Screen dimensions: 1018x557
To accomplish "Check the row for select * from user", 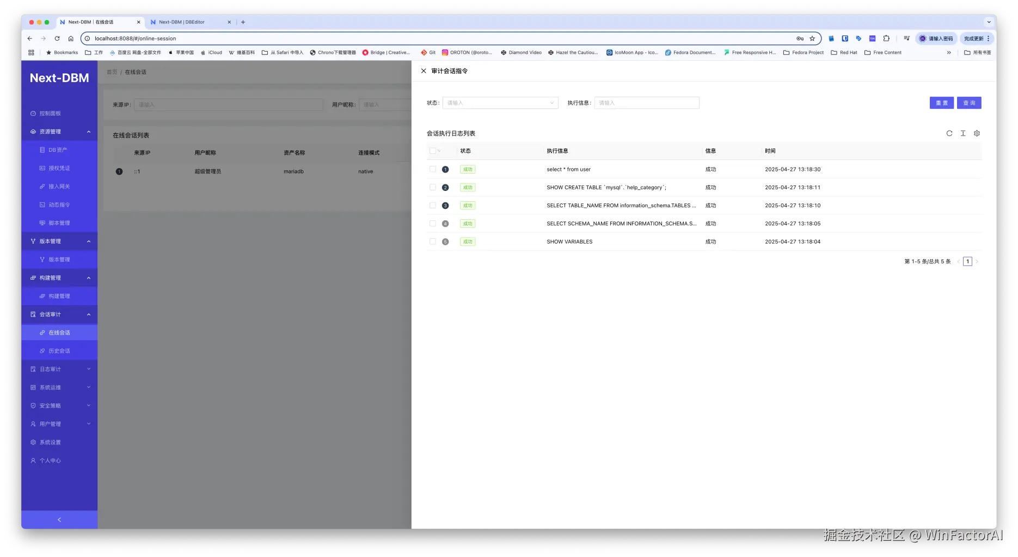I will [433, 169].
